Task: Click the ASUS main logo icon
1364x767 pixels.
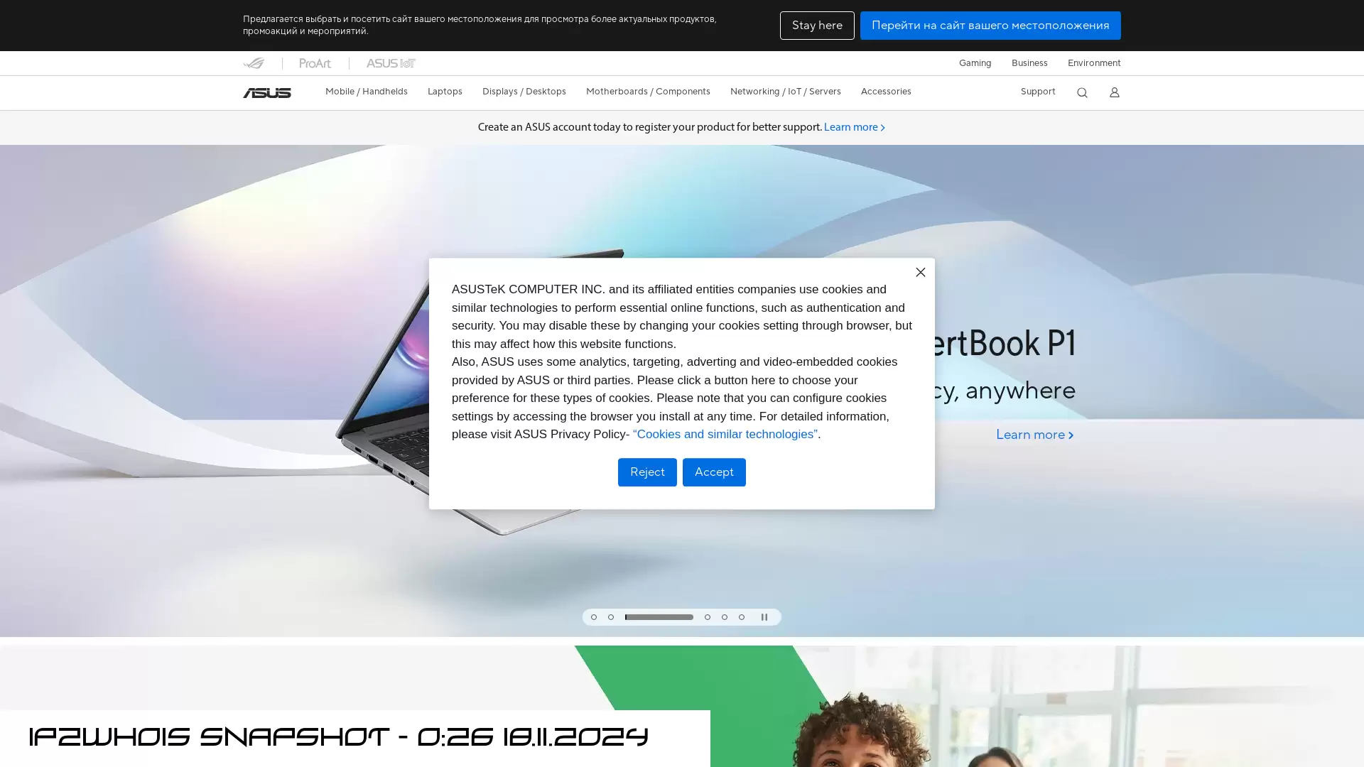Action: [x=266, y=92]
